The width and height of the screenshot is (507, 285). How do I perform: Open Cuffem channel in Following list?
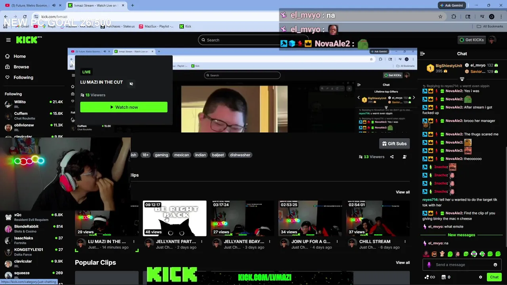(34, 116)
